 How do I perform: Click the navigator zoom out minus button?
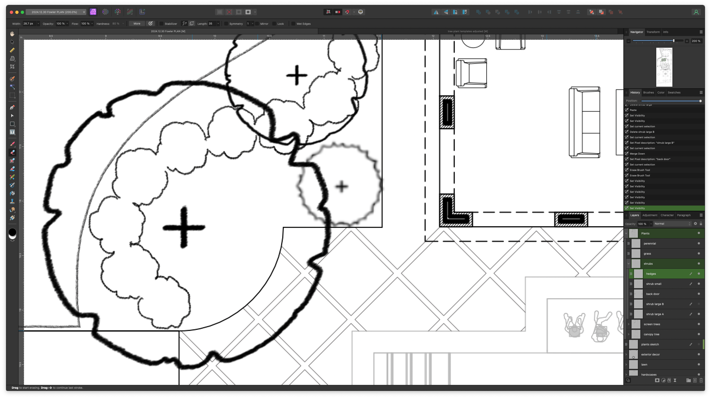[x=629, y=41]
